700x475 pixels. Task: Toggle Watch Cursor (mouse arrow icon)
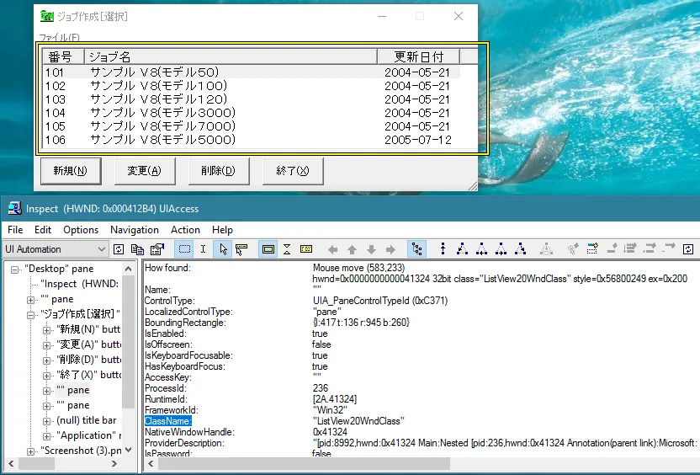[x=223, y=249]
